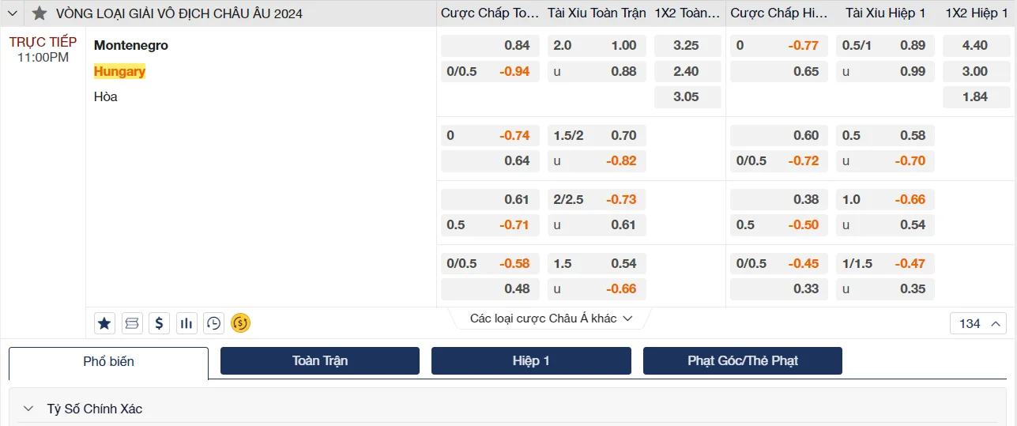Open the bar chart statistics icon

[186, 322]
